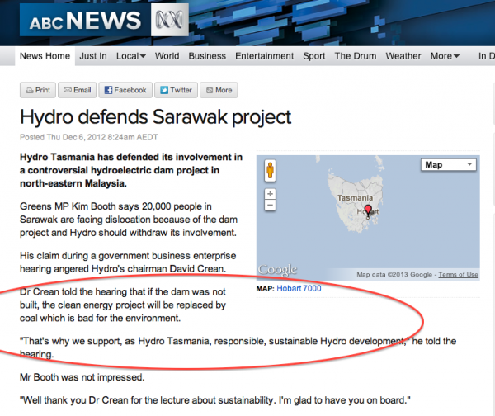Open map Terms of Use link

pyautogui.click(x=458, y=275)
